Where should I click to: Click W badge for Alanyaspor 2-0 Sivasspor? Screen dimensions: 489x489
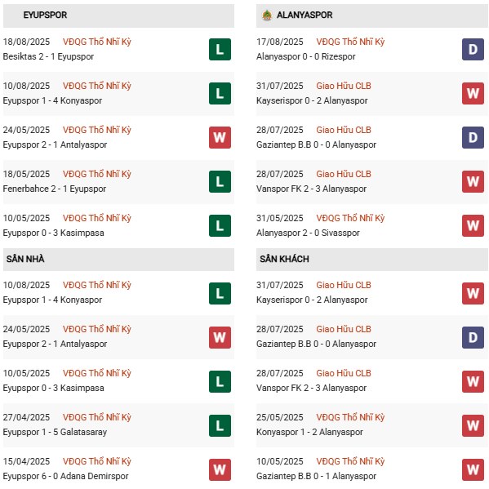(x=473, y=225)
